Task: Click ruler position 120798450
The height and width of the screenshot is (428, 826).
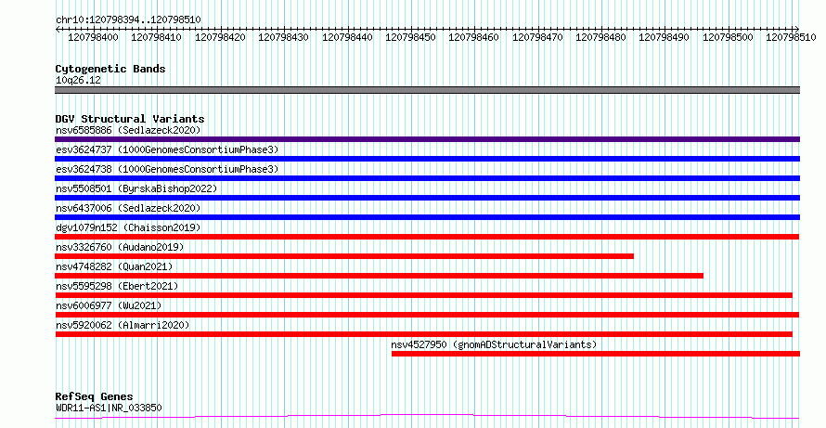Action: click(x=410, y=37)
